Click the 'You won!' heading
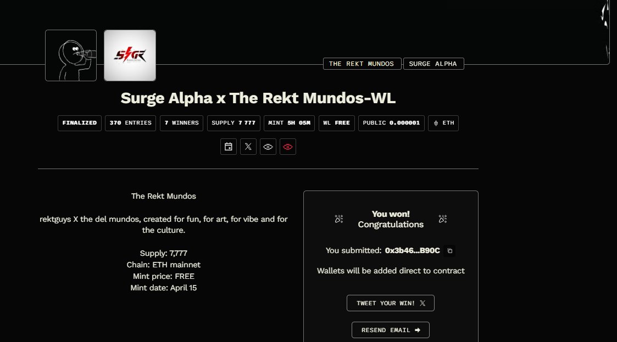This screenshot has height=342, width=617. click(x=391, y=214)
